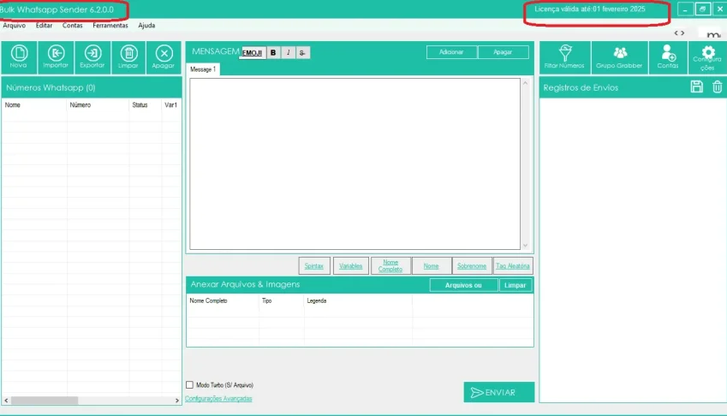Insert a Tag Aleatória
The width and height of the screenshot is (727, 416).
point(512,266)
